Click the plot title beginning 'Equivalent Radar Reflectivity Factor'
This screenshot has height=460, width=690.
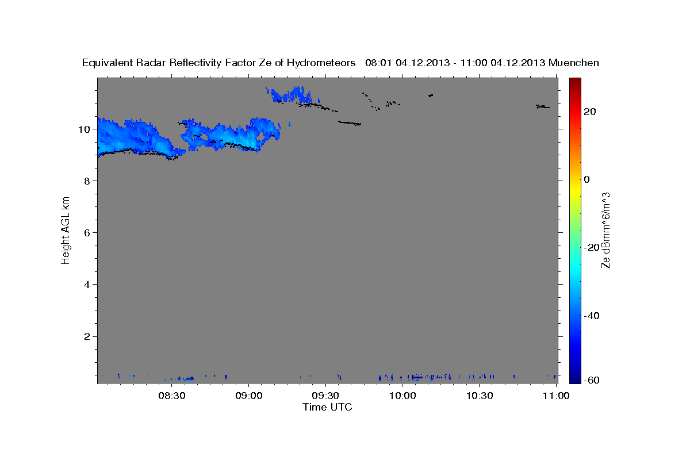pyautogui.click(x=340, y=63)
